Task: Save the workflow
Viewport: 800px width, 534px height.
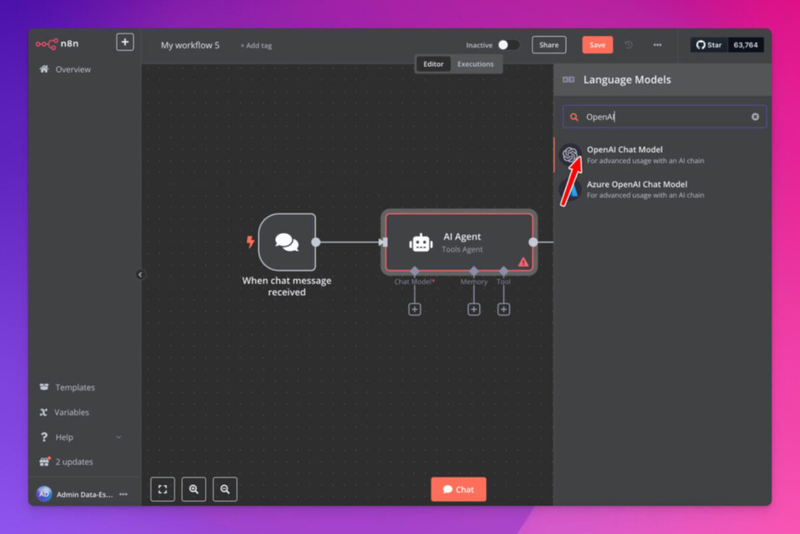Action: (597, 45)
